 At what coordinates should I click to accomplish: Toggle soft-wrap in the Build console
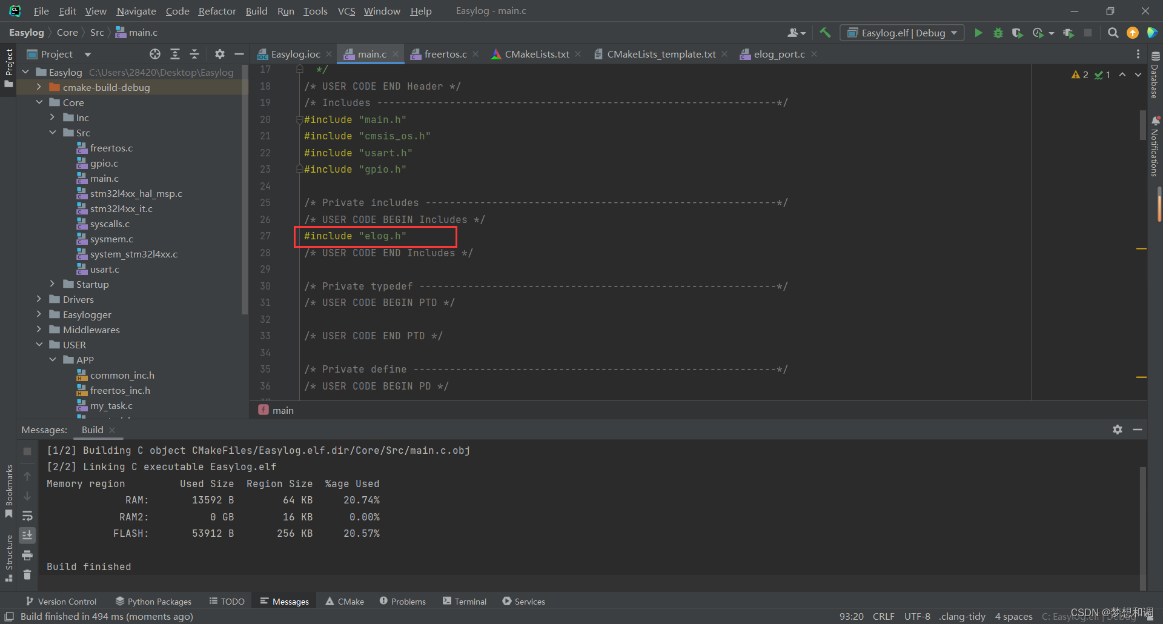click(28, 516)
